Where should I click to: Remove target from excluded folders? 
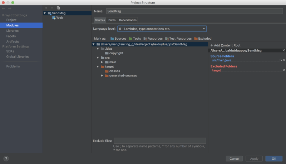point(283,70)
